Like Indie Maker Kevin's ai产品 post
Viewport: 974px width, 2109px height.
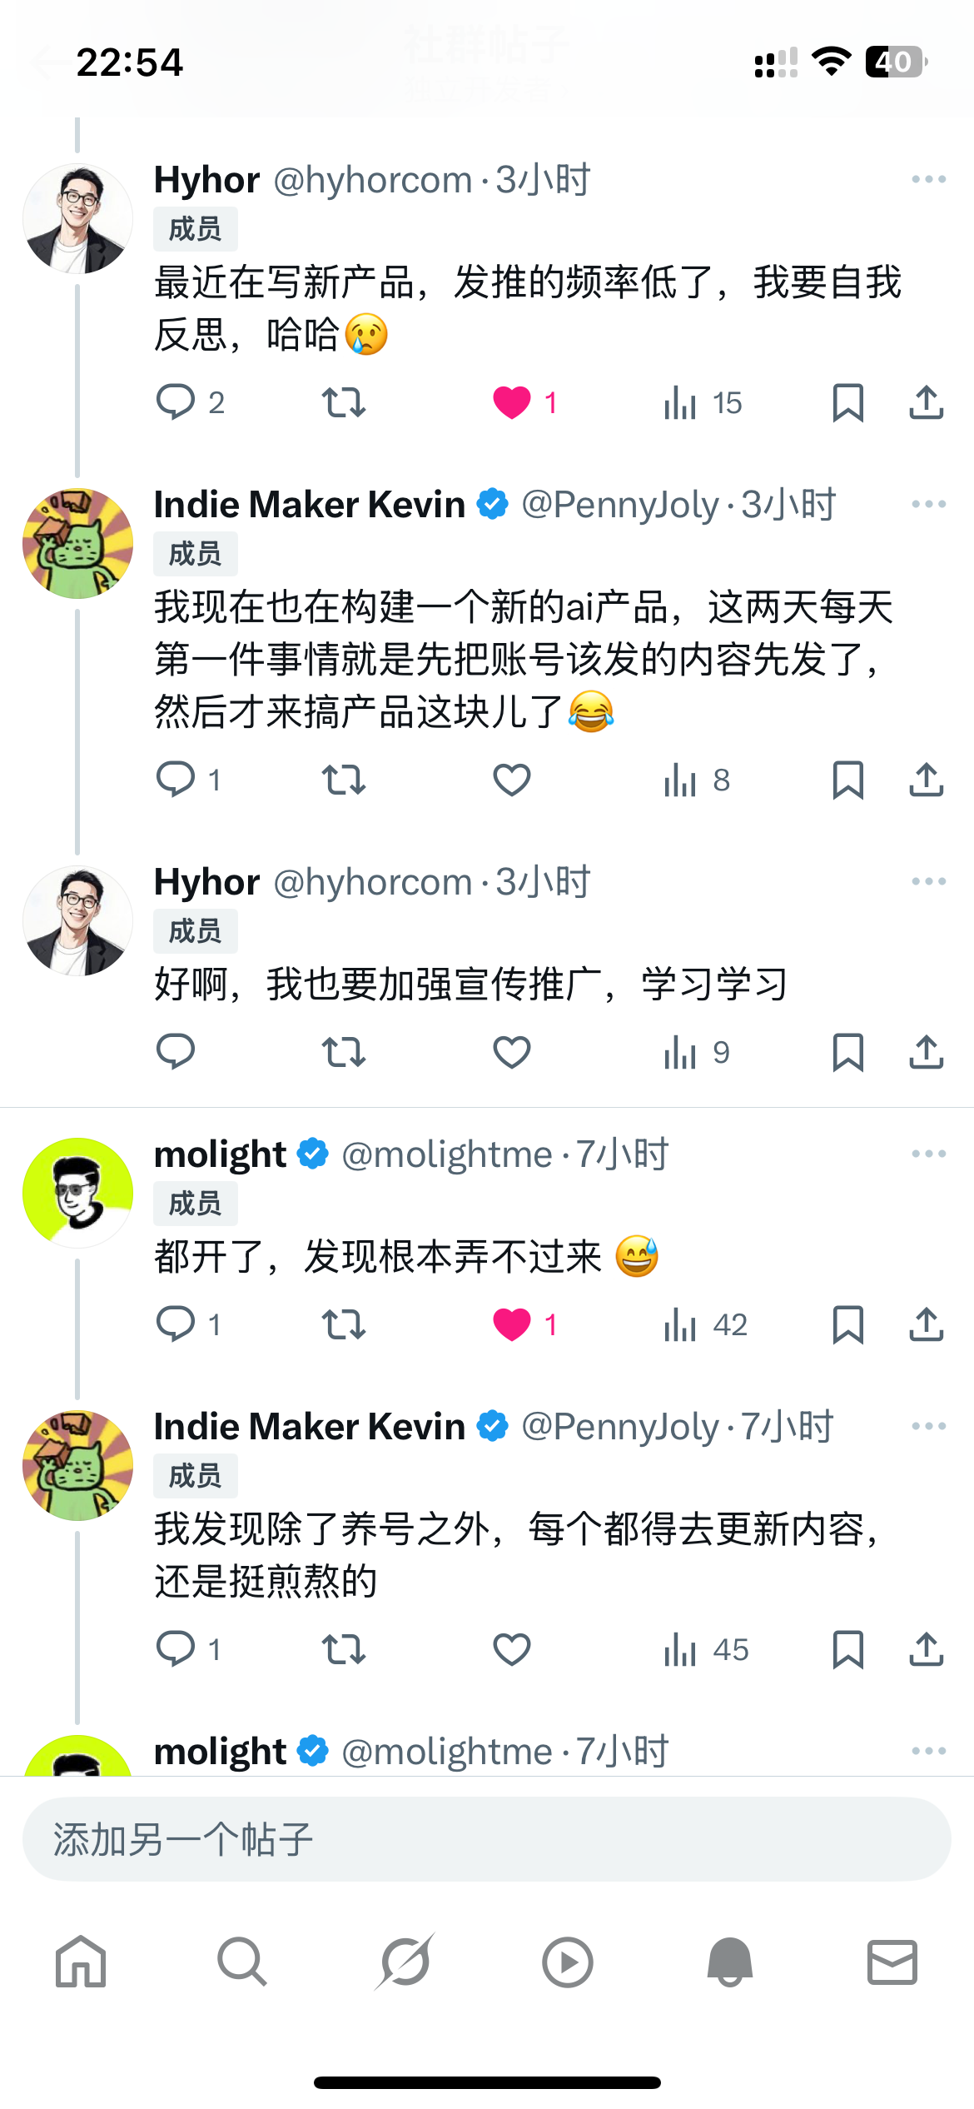(512, 780)
